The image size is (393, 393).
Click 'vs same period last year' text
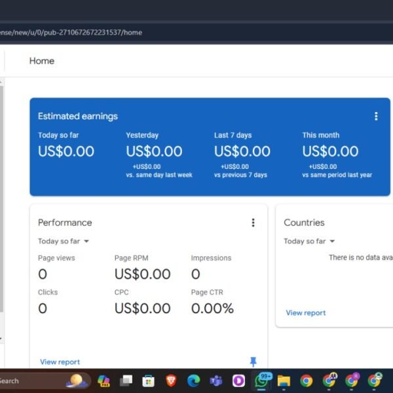click(337, 175)
